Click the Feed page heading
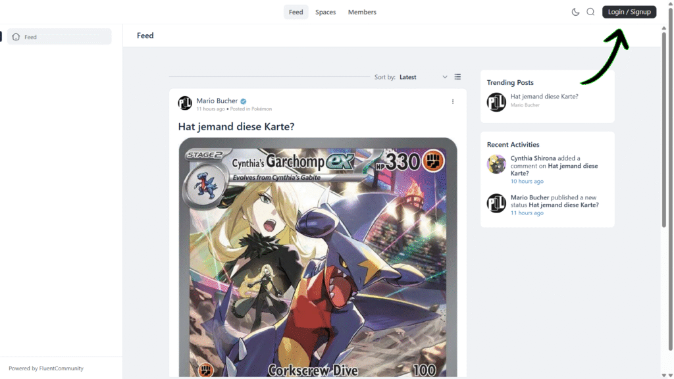 click(x=145, y=36)
